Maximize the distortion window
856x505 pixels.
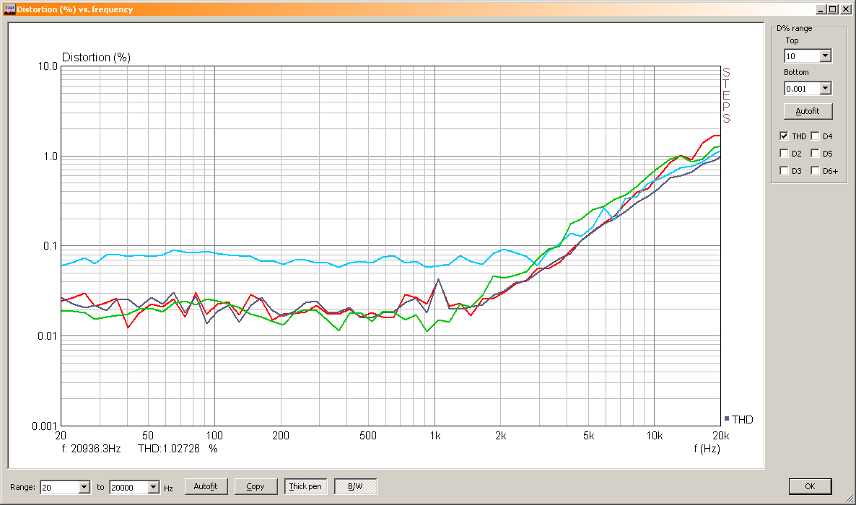(832, 9)
